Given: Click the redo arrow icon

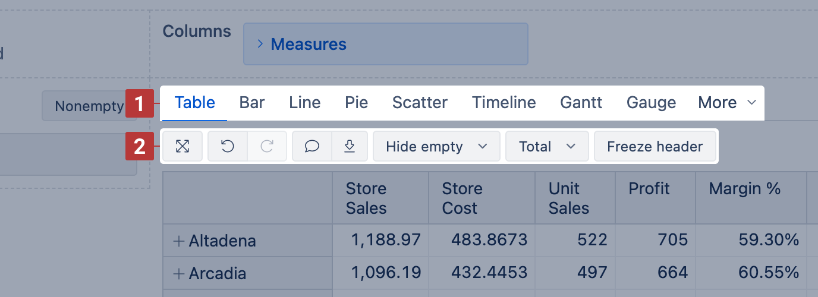Looking at the screenshot, I should coord(267,147).
